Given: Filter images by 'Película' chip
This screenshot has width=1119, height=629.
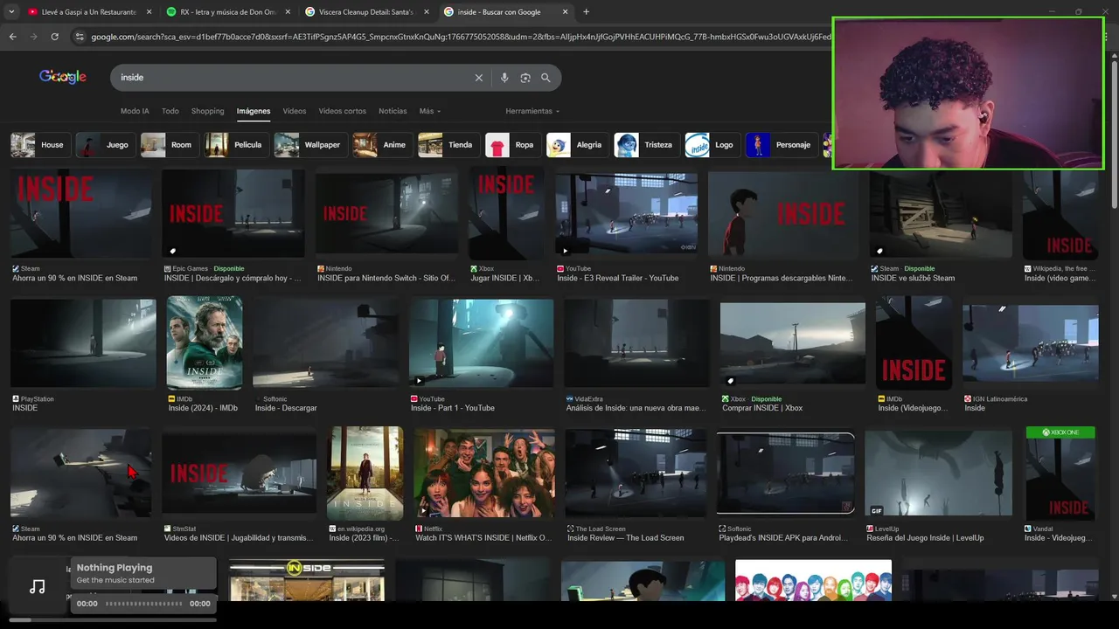Looking at the screenshot, I should click(236, 145).
